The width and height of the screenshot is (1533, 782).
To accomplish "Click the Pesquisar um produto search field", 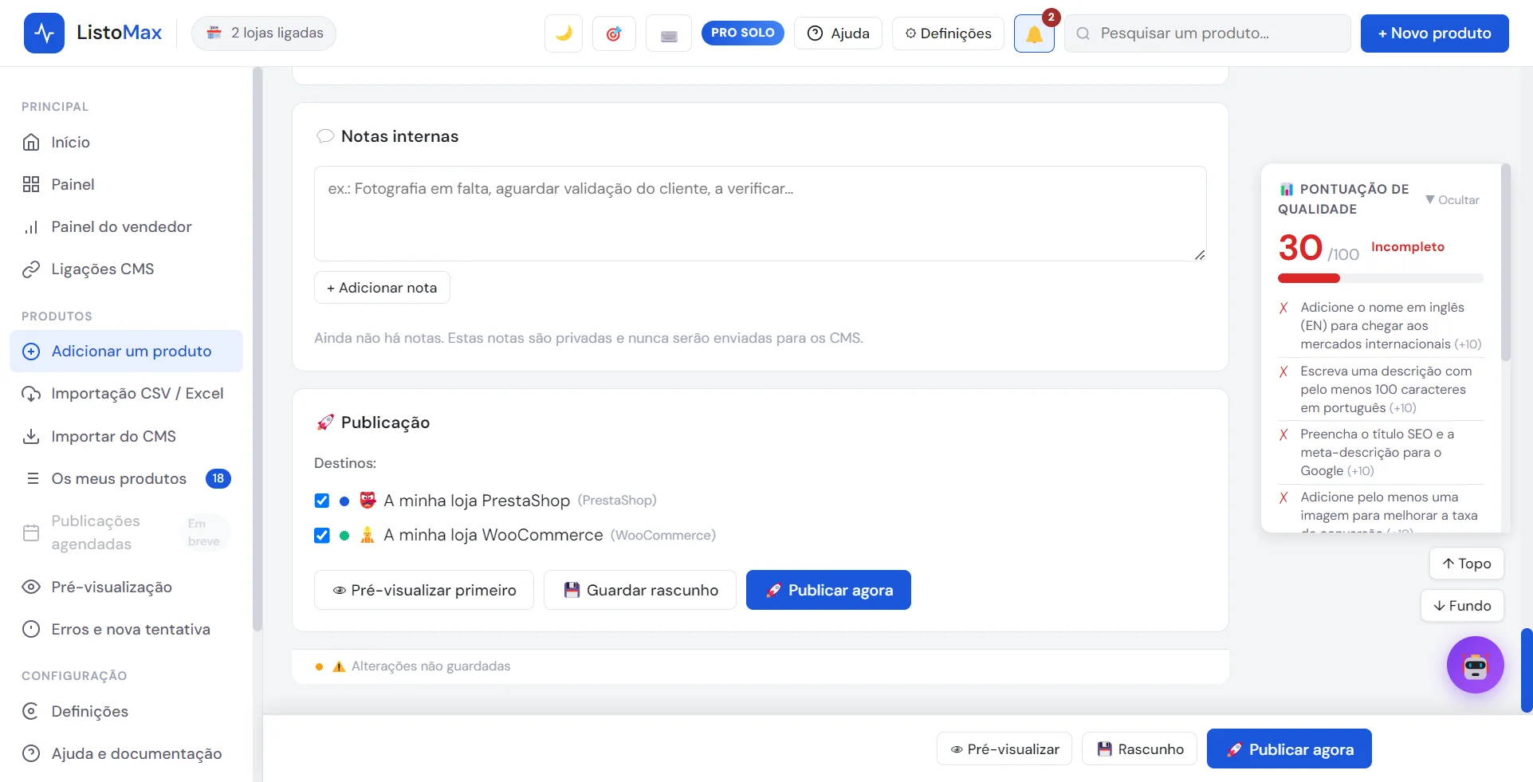I will [1208, 33].
